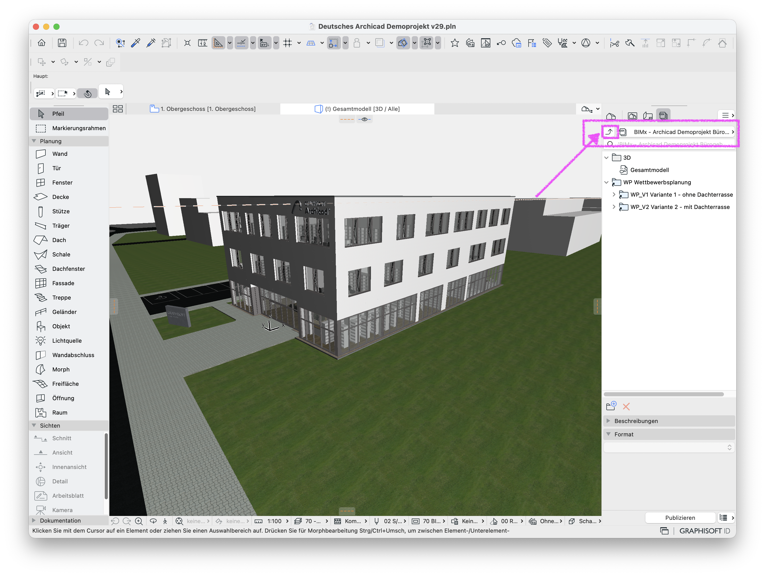This screenshot has width=765, height=576.
Task: Click the new publisher item icon
Action: click(611, 406)
